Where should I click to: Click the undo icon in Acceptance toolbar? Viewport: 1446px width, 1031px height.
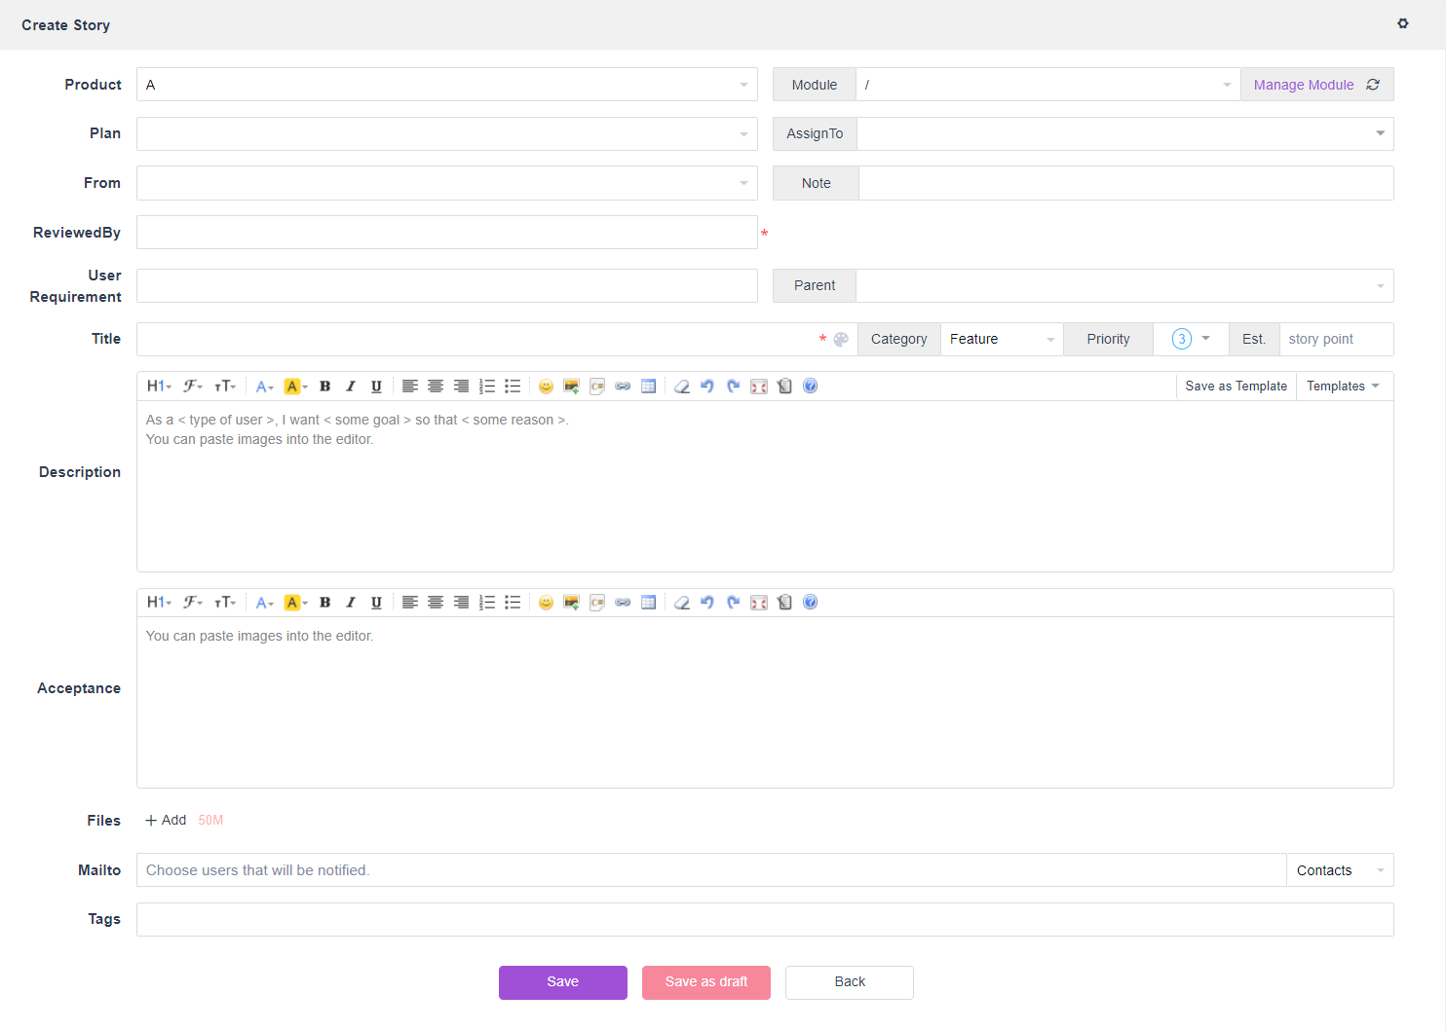pyautogui.click(x=707, y=603)
